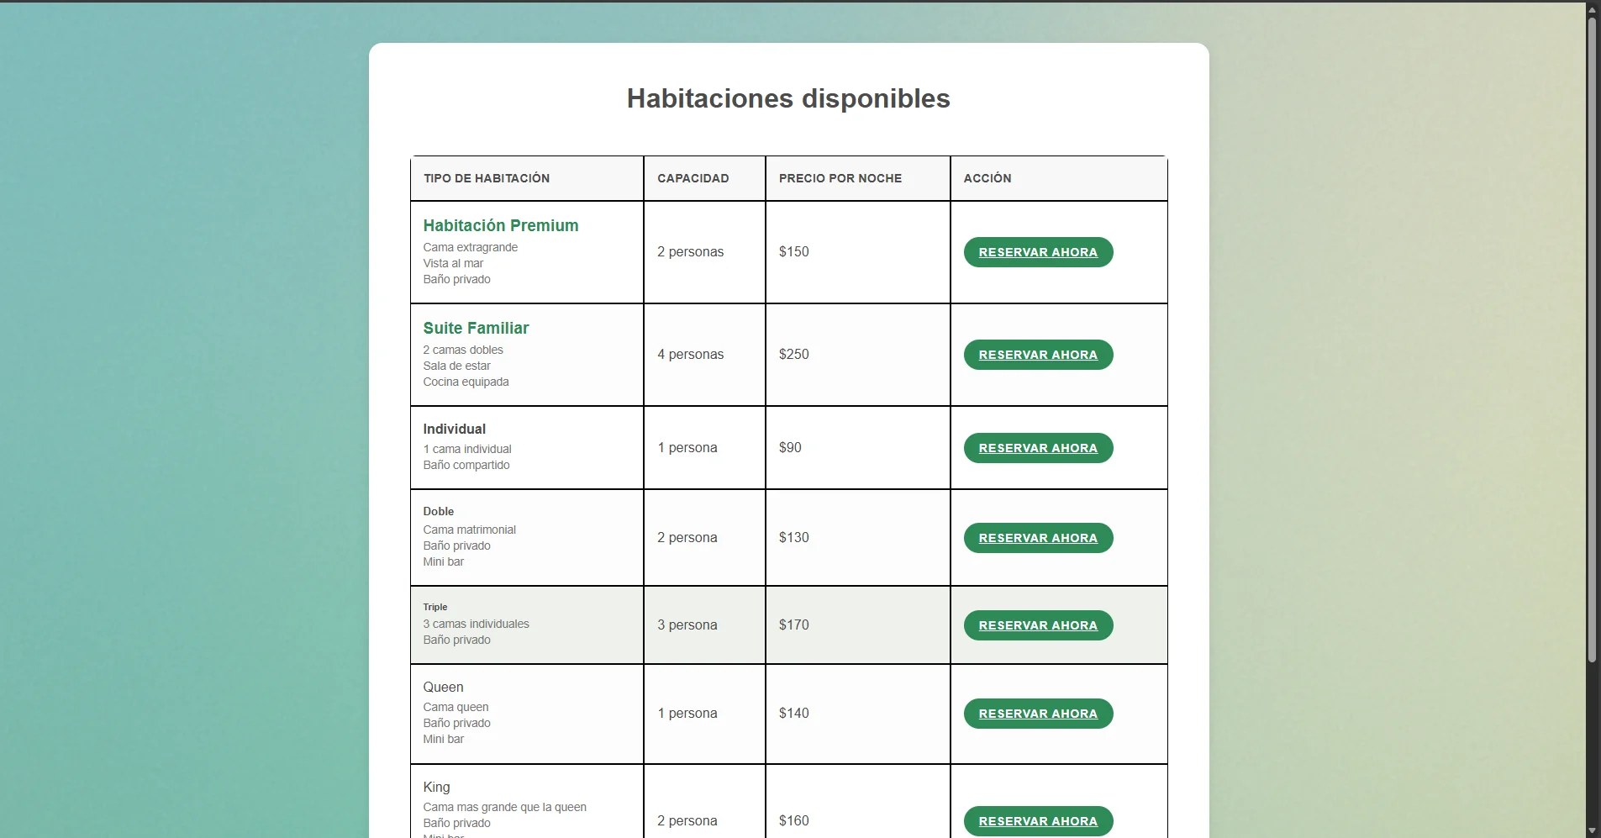Screen dimensions: 1601x838
Task: Click the Queen room name
Action: [x=443, y=687]
